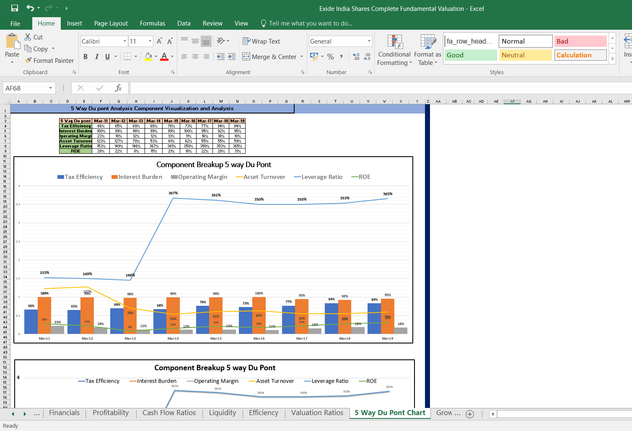The width and height of the screenshot is (632, 431).
Task: Select the first Component Breakup chart title
Action: click(x=214, y=165)
